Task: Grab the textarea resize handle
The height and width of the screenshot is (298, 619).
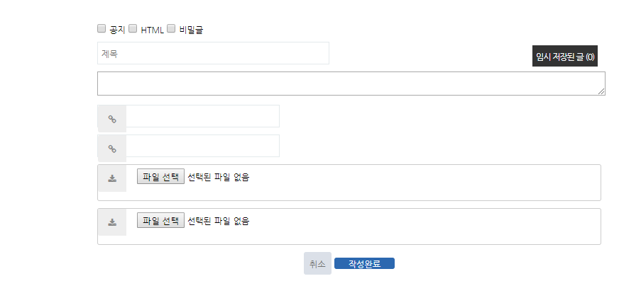Action: [x=602, y=91]
